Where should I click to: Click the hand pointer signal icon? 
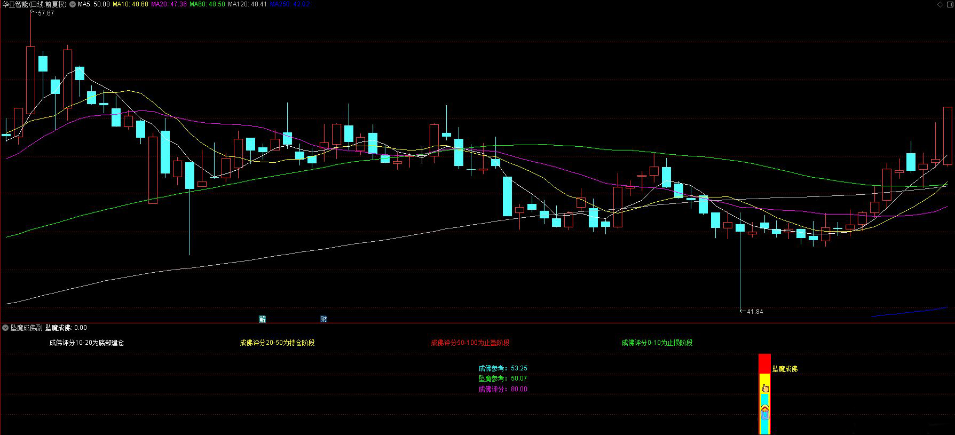pyautogui.click(x=765, y=388)
